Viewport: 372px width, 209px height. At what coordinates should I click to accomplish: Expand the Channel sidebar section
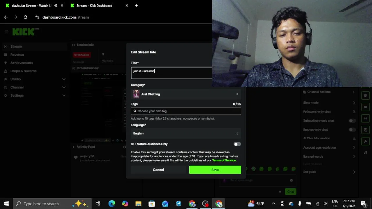coord(34,87)
